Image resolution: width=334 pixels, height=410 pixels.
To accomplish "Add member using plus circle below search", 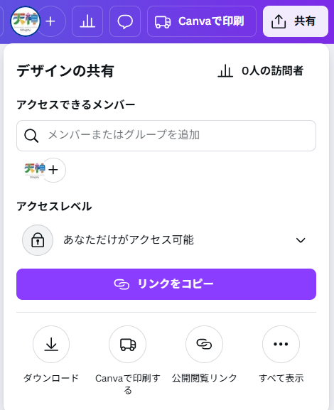I will point(53,170).
